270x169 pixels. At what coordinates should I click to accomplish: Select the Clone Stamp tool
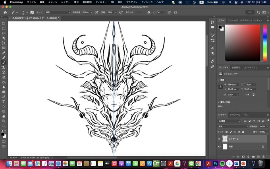coord(4,68)
